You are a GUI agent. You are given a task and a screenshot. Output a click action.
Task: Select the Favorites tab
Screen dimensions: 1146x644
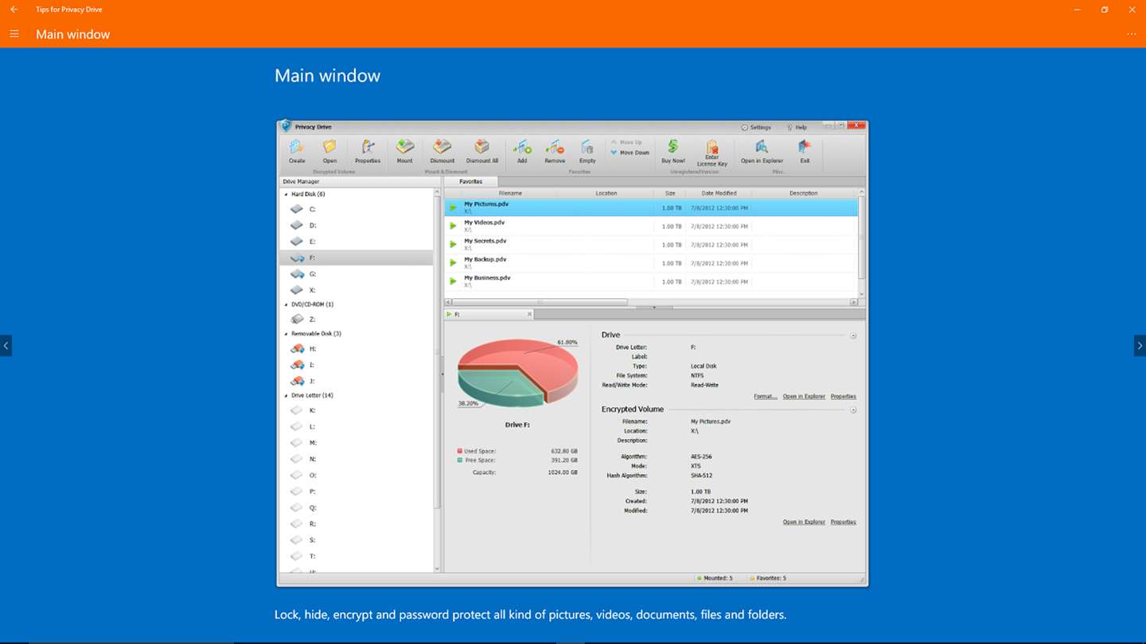click(x=470, y=181)
